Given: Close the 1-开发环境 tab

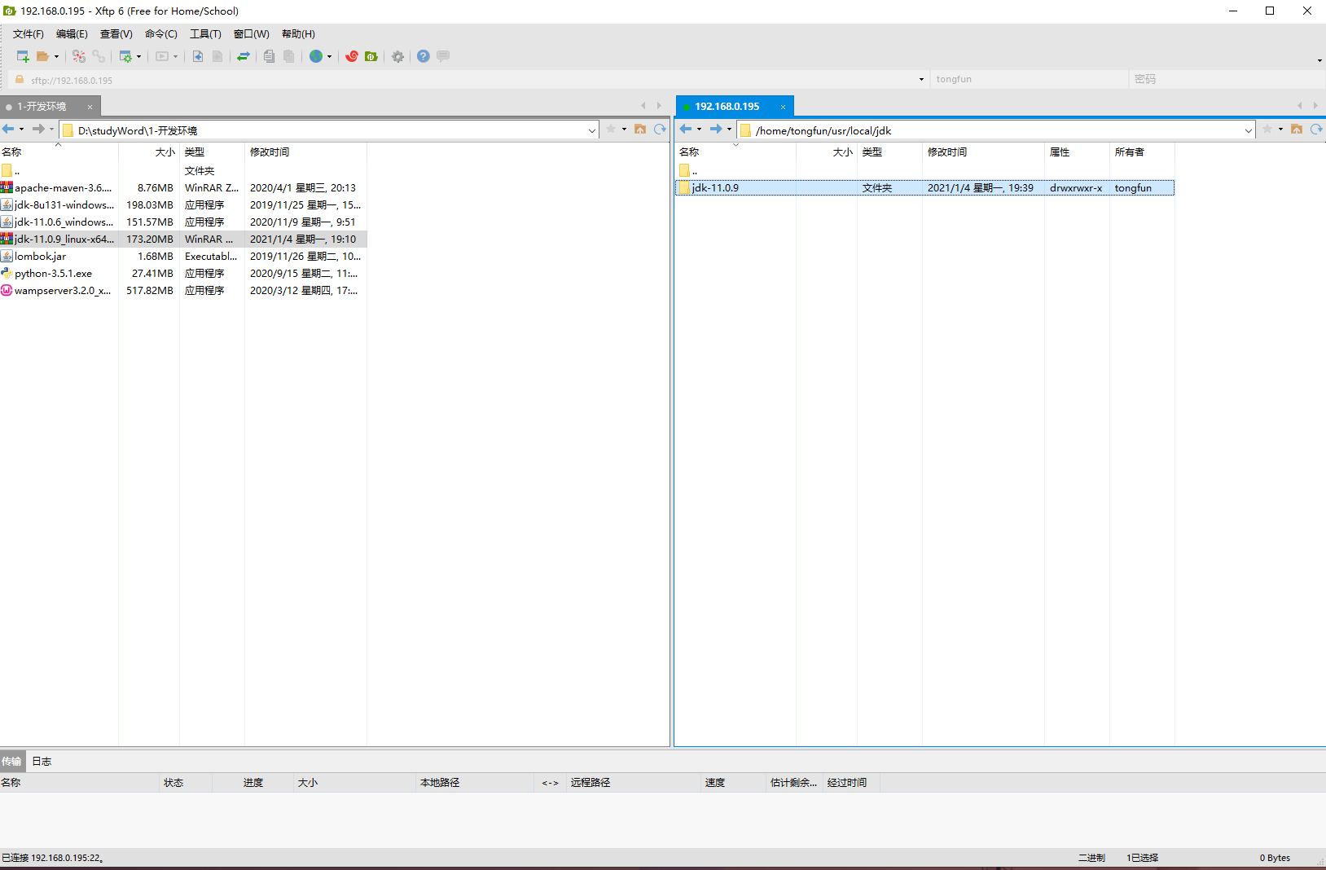Looking at the screenshot, I should [90, 107].
